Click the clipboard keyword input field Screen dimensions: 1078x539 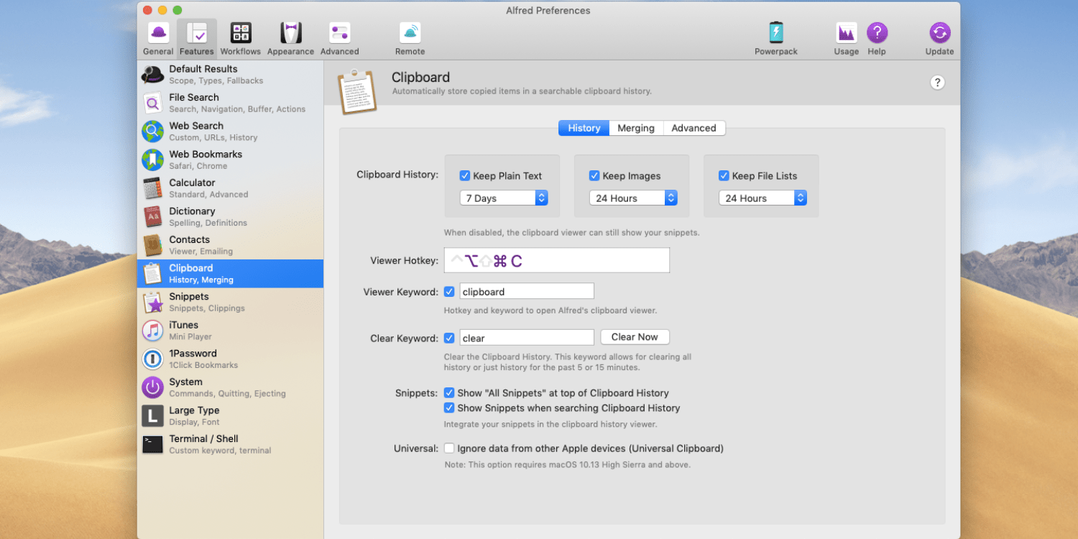[527, 290]
